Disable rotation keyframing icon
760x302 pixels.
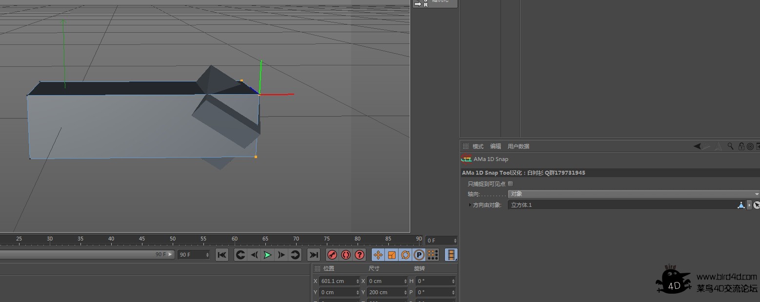405,255
